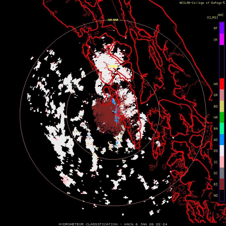
Task: Click the [CLAS] units label
Action: coord(212,17)
